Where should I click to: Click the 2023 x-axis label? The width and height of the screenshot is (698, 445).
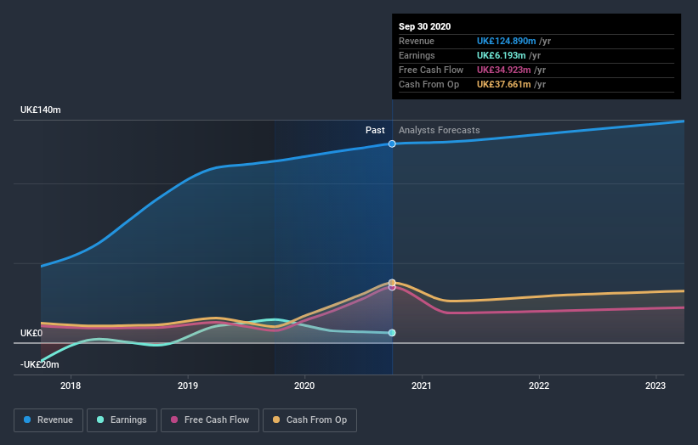pyautogui.click(x=655, y=386)
